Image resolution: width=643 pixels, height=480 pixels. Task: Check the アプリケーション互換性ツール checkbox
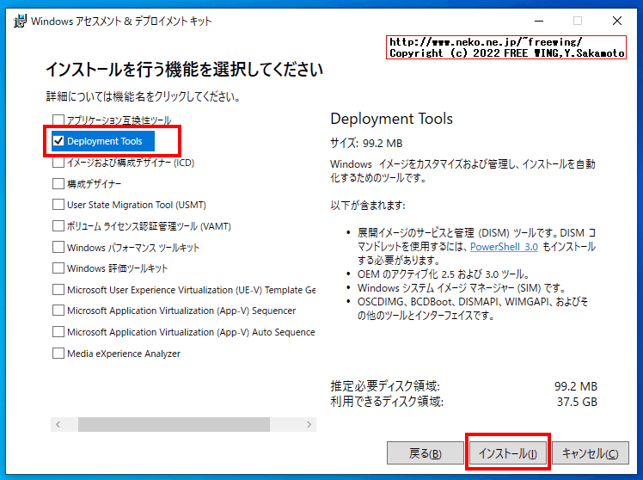[x=58, y=120]
